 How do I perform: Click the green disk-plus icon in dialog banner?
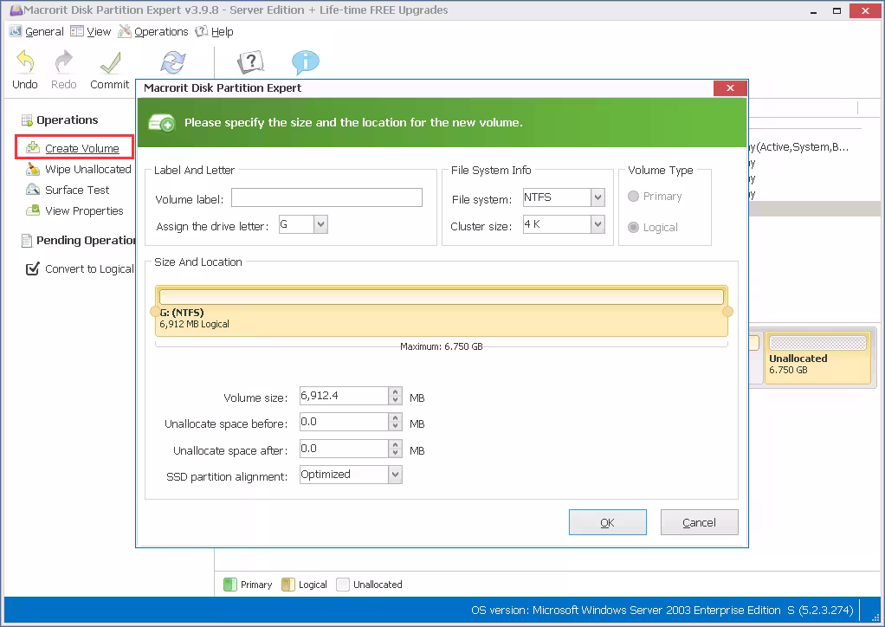(162, 122)
